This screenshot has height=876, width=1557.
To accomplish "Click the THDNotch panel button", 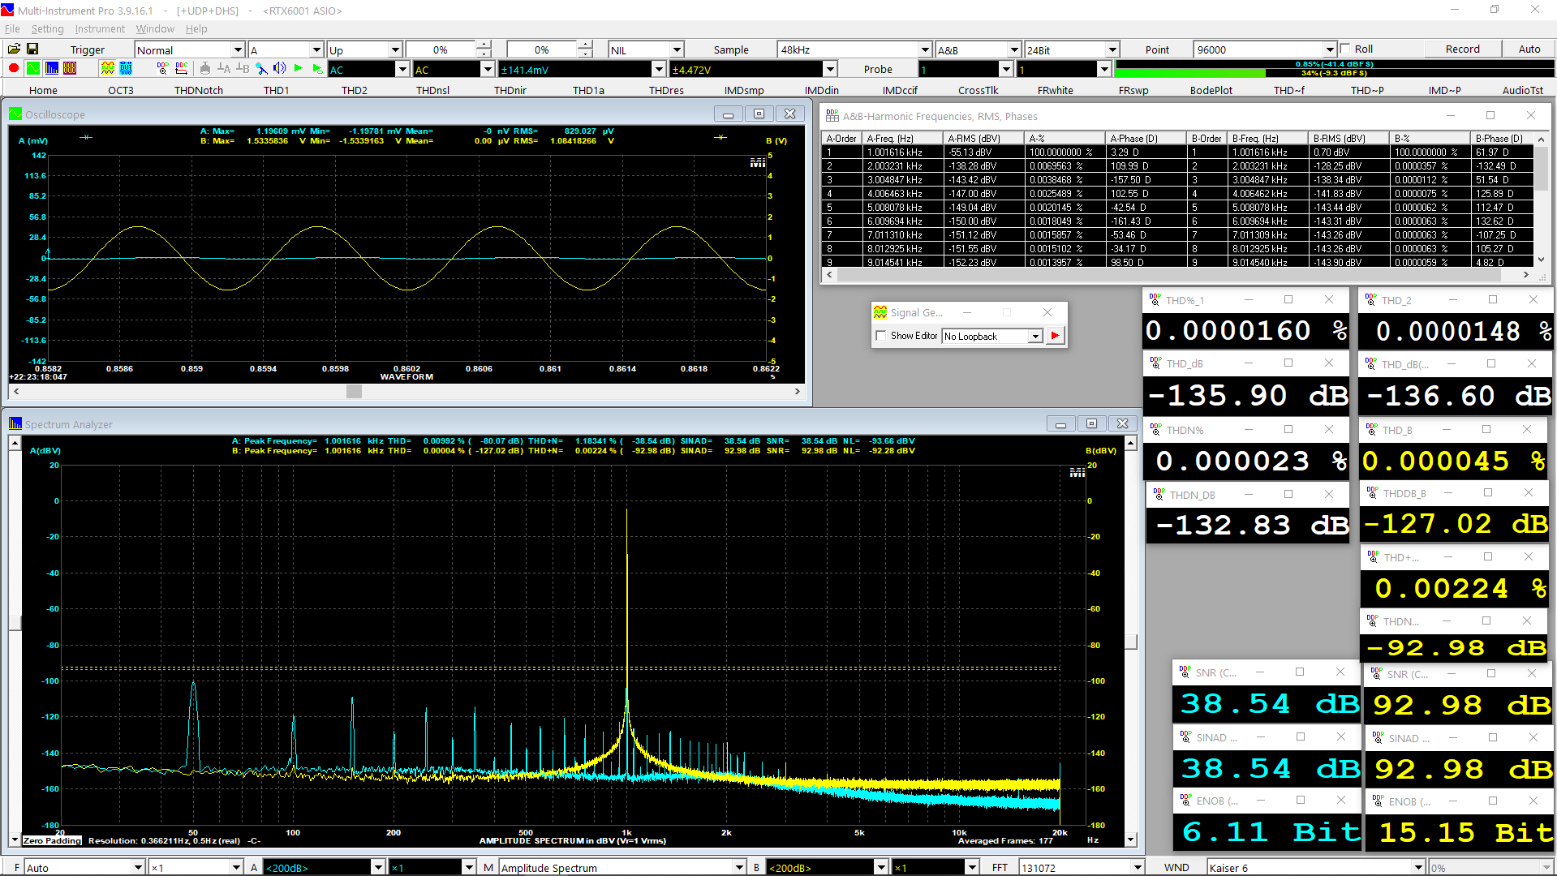I will tap(199, 90).
